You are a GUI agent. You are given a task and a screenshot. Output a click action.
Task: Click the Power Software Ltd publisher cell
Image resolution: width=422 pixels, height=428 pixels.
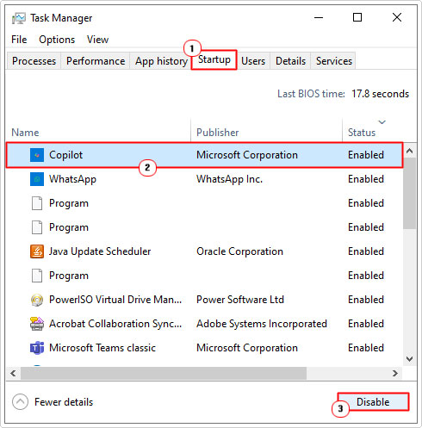[x=240, y=300]
